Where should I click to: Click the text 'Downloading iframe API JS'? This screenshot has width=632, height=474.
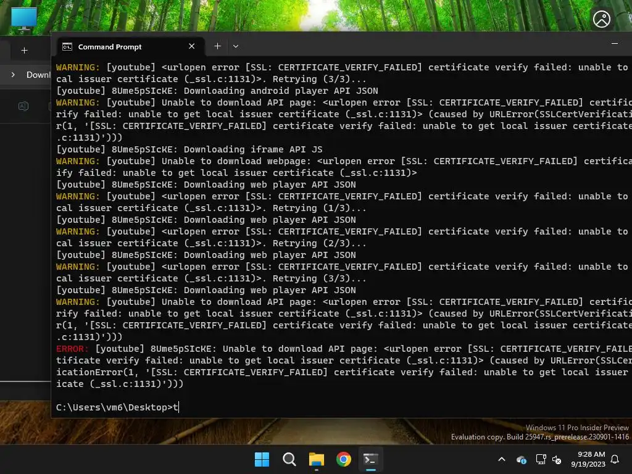252,149
